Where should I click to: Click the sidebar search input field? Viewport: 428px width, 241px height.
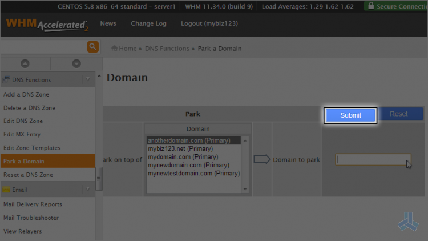tap(44, 47)
